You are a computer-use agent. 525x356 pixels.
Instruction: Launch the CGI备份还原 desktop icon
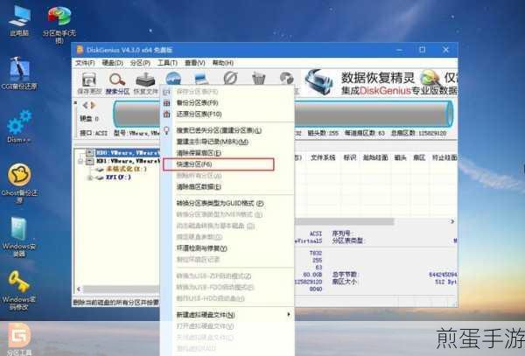coord(19,73)
